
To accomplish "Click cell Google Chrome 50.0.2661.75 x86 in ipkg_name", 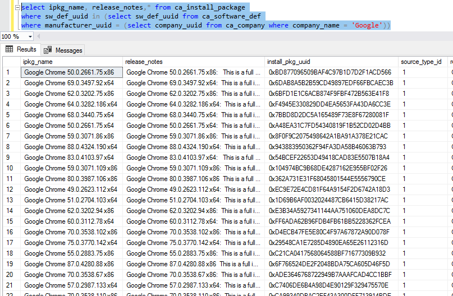I will coord(72,72).
